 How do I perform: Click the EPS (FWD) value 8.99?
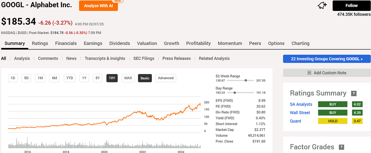tap(262, 100)
